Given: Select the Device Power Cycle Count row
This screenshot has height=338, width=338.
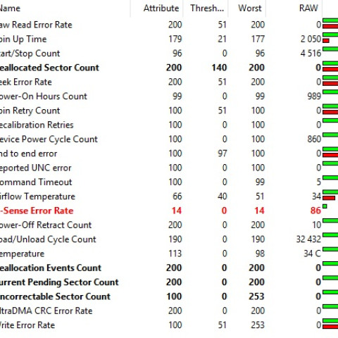Looking at the screenshot, I should tap(169, 139).
